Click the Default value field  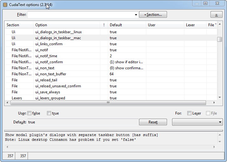(x=83, y=122)
